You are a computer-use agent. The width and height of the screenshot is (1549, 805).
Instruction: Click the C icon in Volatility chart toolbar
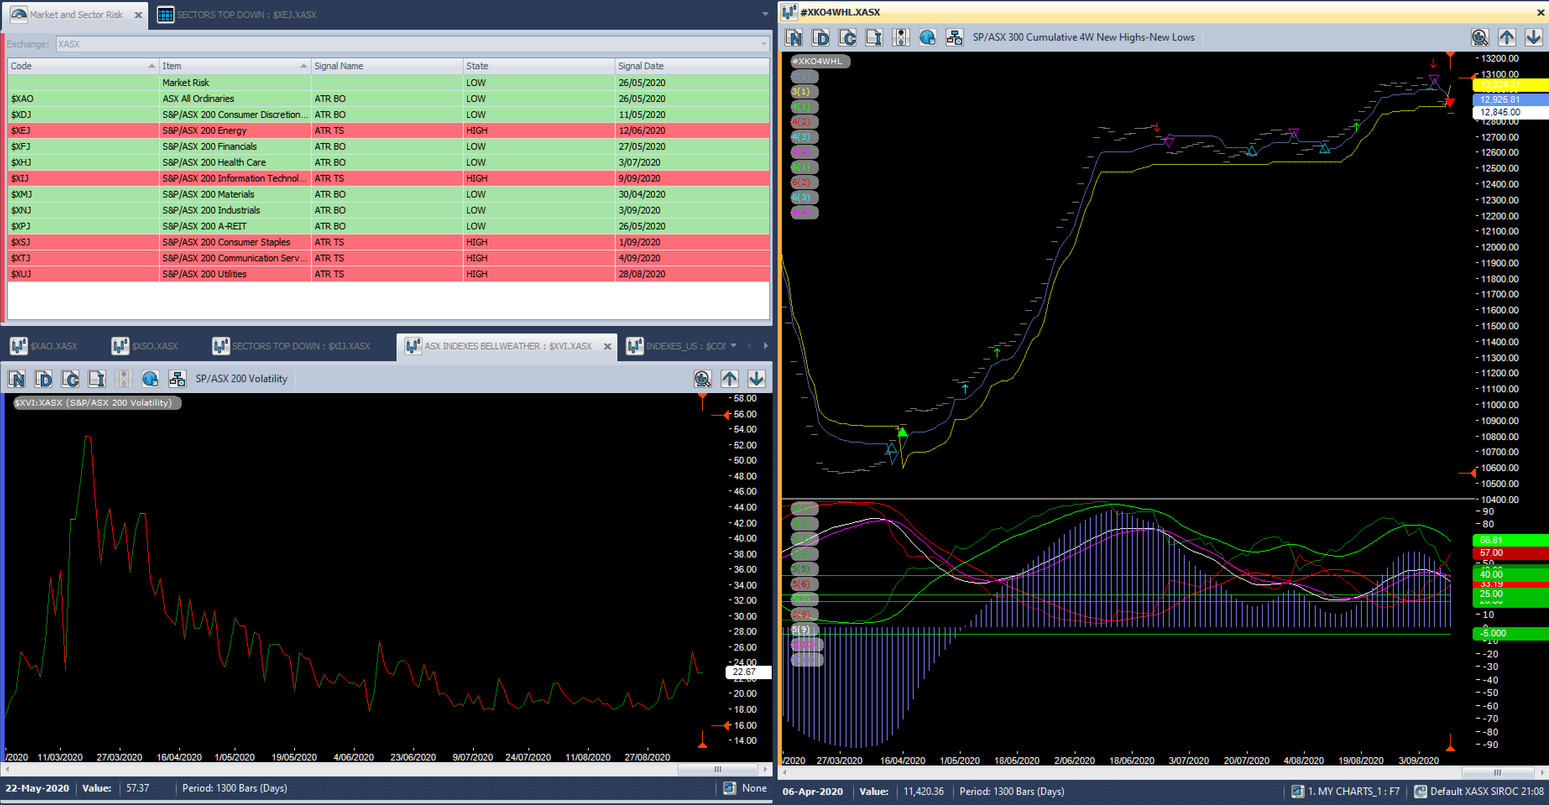[71, 379]
